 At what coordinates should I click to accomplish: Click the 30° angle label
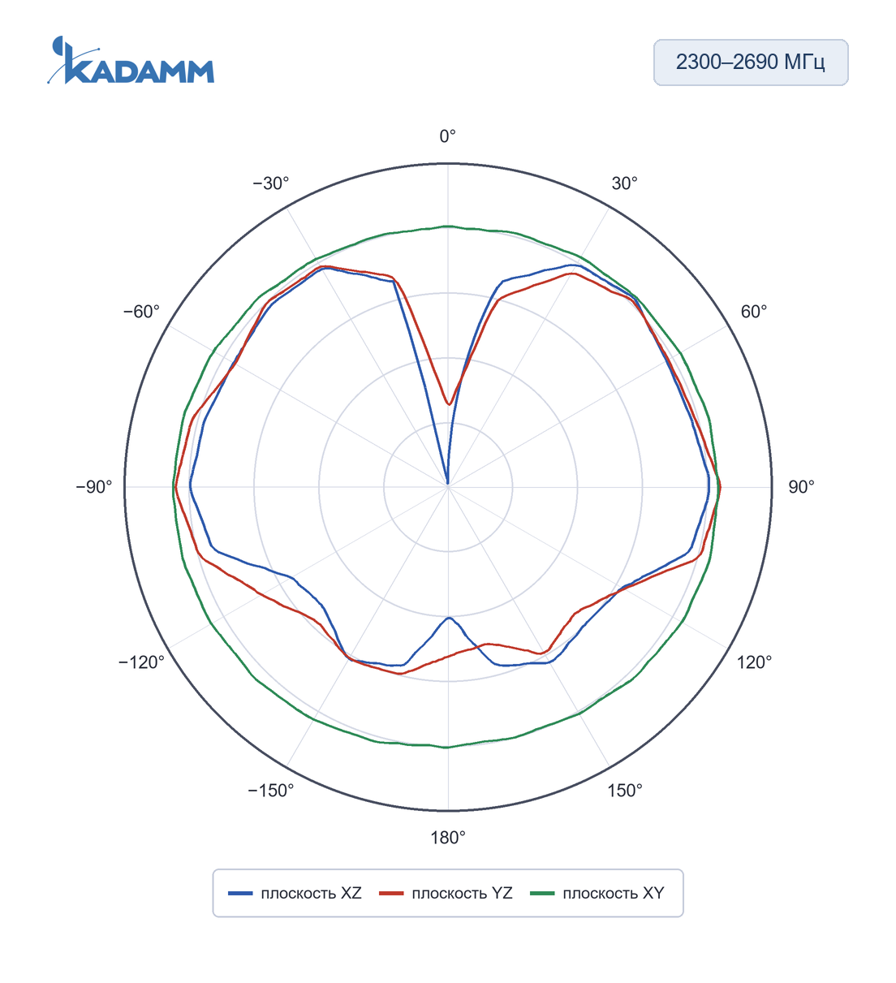(625, 183)
